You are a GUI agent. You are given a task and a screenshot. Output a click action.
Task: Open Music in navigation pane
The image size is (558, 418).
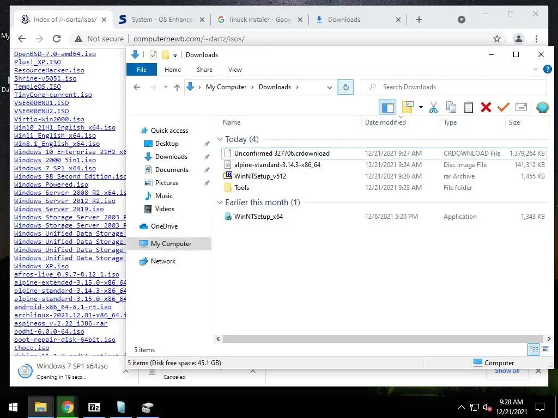pyautogui.click(x=163, y=196)
